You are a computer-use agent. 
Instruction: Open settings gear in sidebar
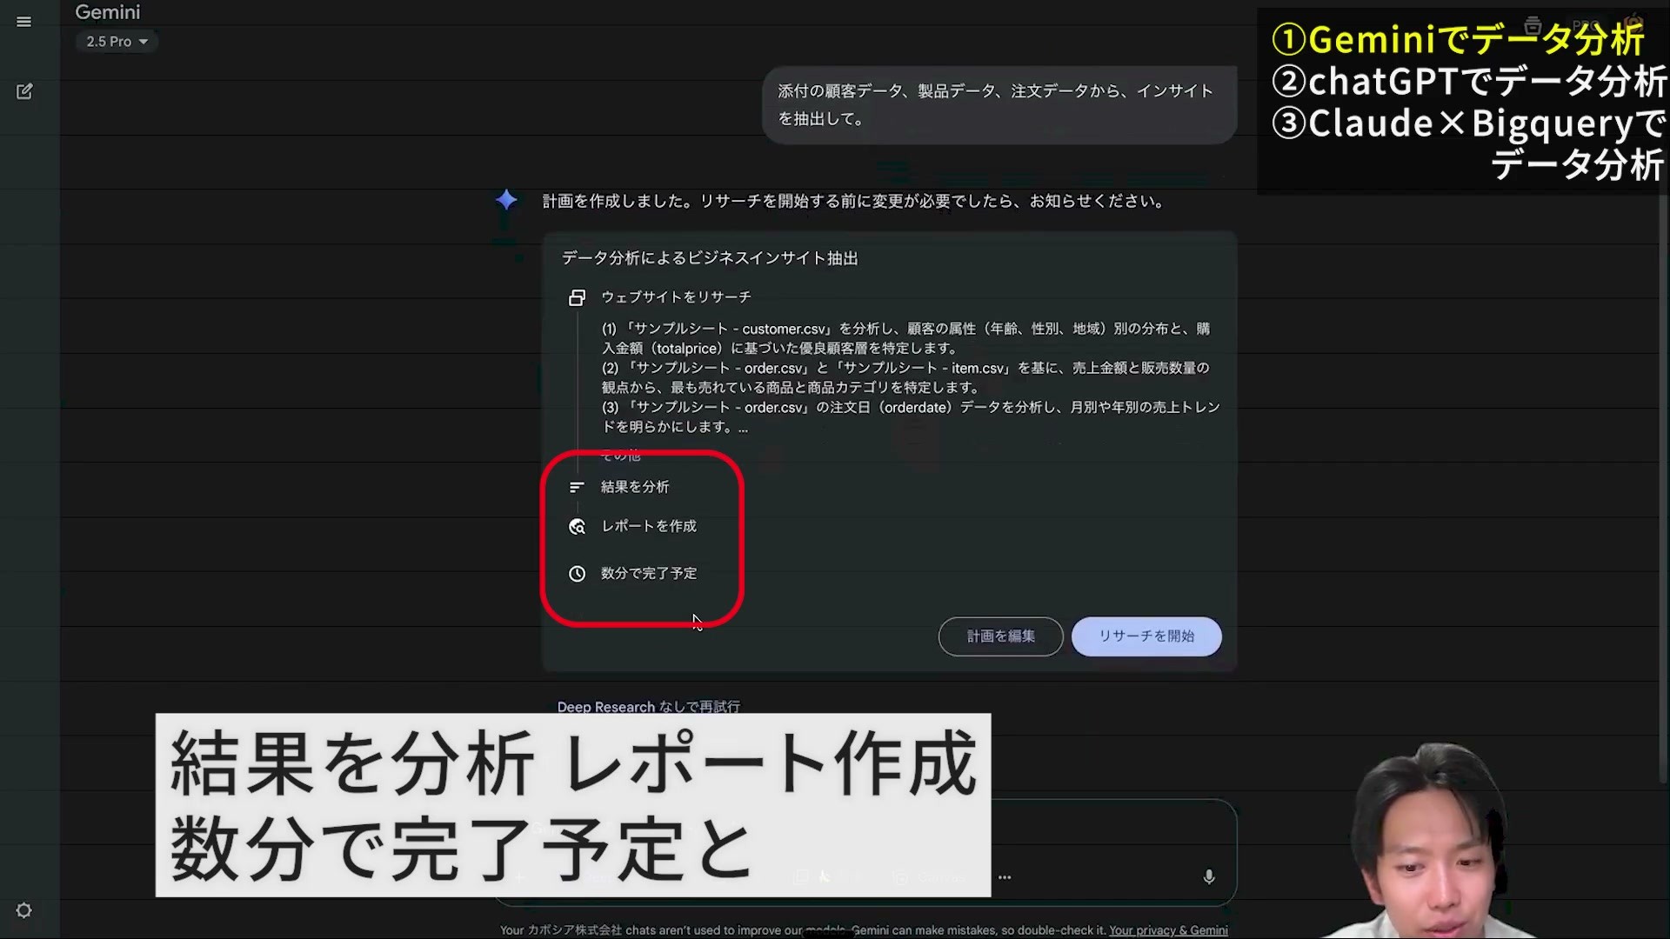click(24, 910)
